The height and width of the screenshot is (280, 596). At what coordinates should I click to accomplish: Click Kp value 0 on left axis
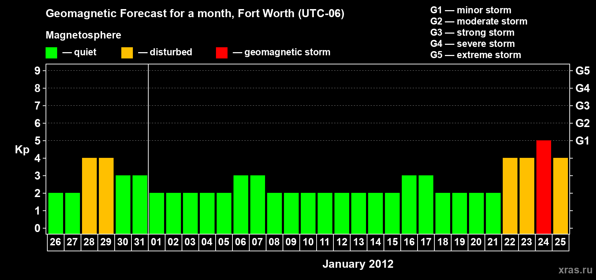[38, 228]
